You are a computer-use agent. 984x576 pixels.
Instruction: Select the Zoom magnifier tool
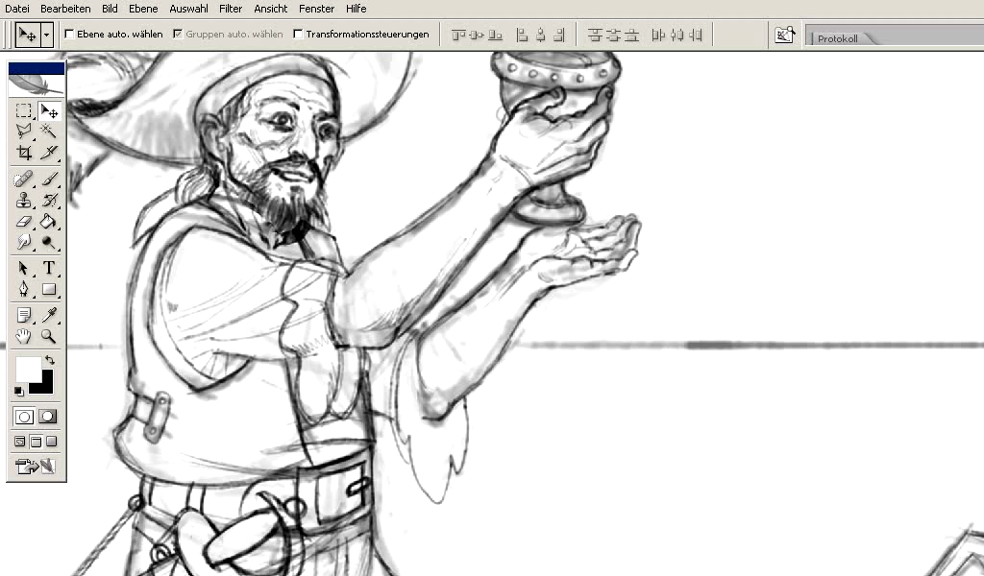coord(48,337)
